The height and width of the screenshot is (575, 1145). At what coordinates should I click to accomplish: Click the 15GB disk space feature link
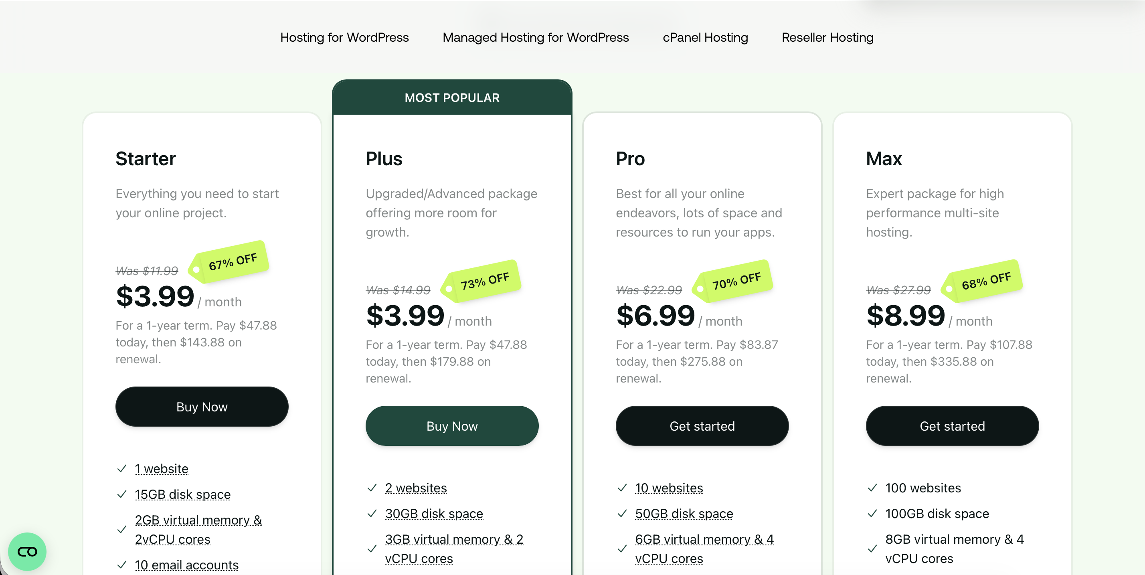click(183, 494)
